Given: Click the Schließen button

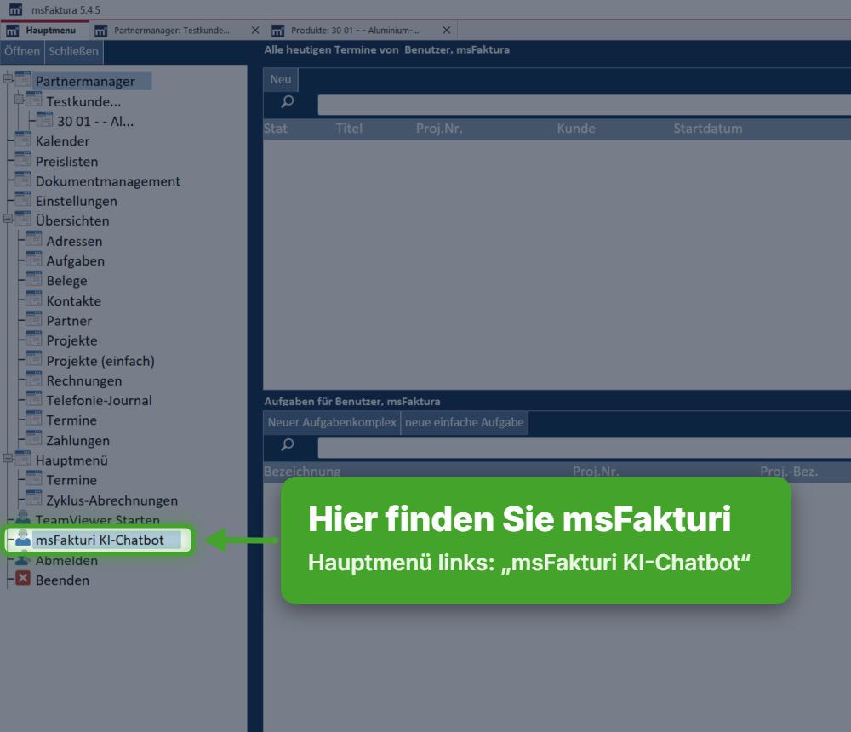Looking at the screenshot, I should tap(73, 52).
